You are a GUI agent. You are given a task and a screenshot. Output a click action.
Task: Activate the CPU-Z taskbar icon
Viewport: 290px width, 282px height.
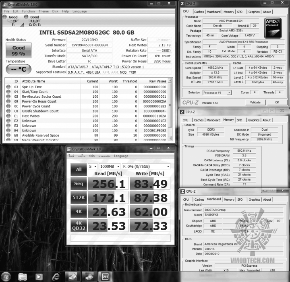(x=105, y=277)
